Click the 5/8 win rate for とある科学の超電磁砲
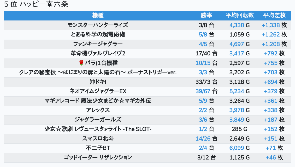The height and width of the screenshot is (167, 295). [x=203, y=35]
